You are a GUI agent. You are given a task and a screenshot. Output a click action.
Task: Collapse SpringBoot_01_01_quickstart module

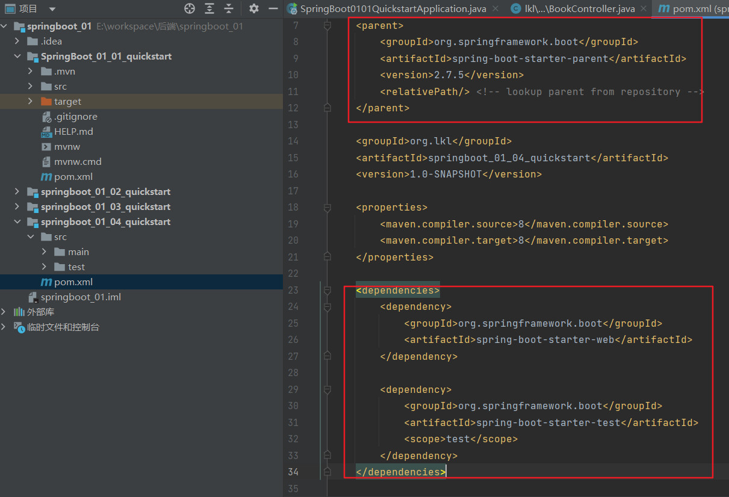(17, 57)
